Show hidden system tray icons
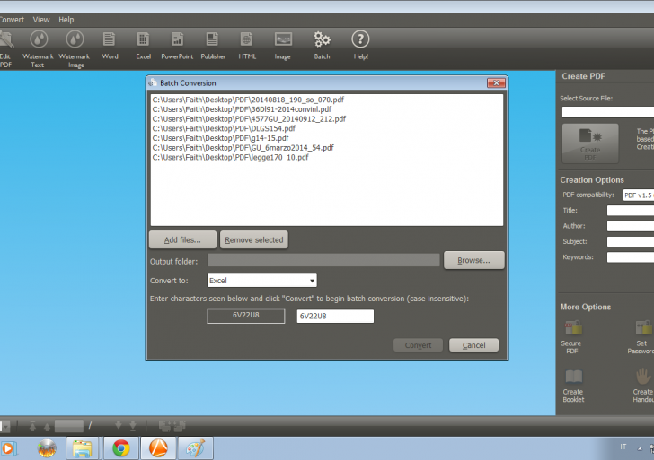 click(640, 448)
